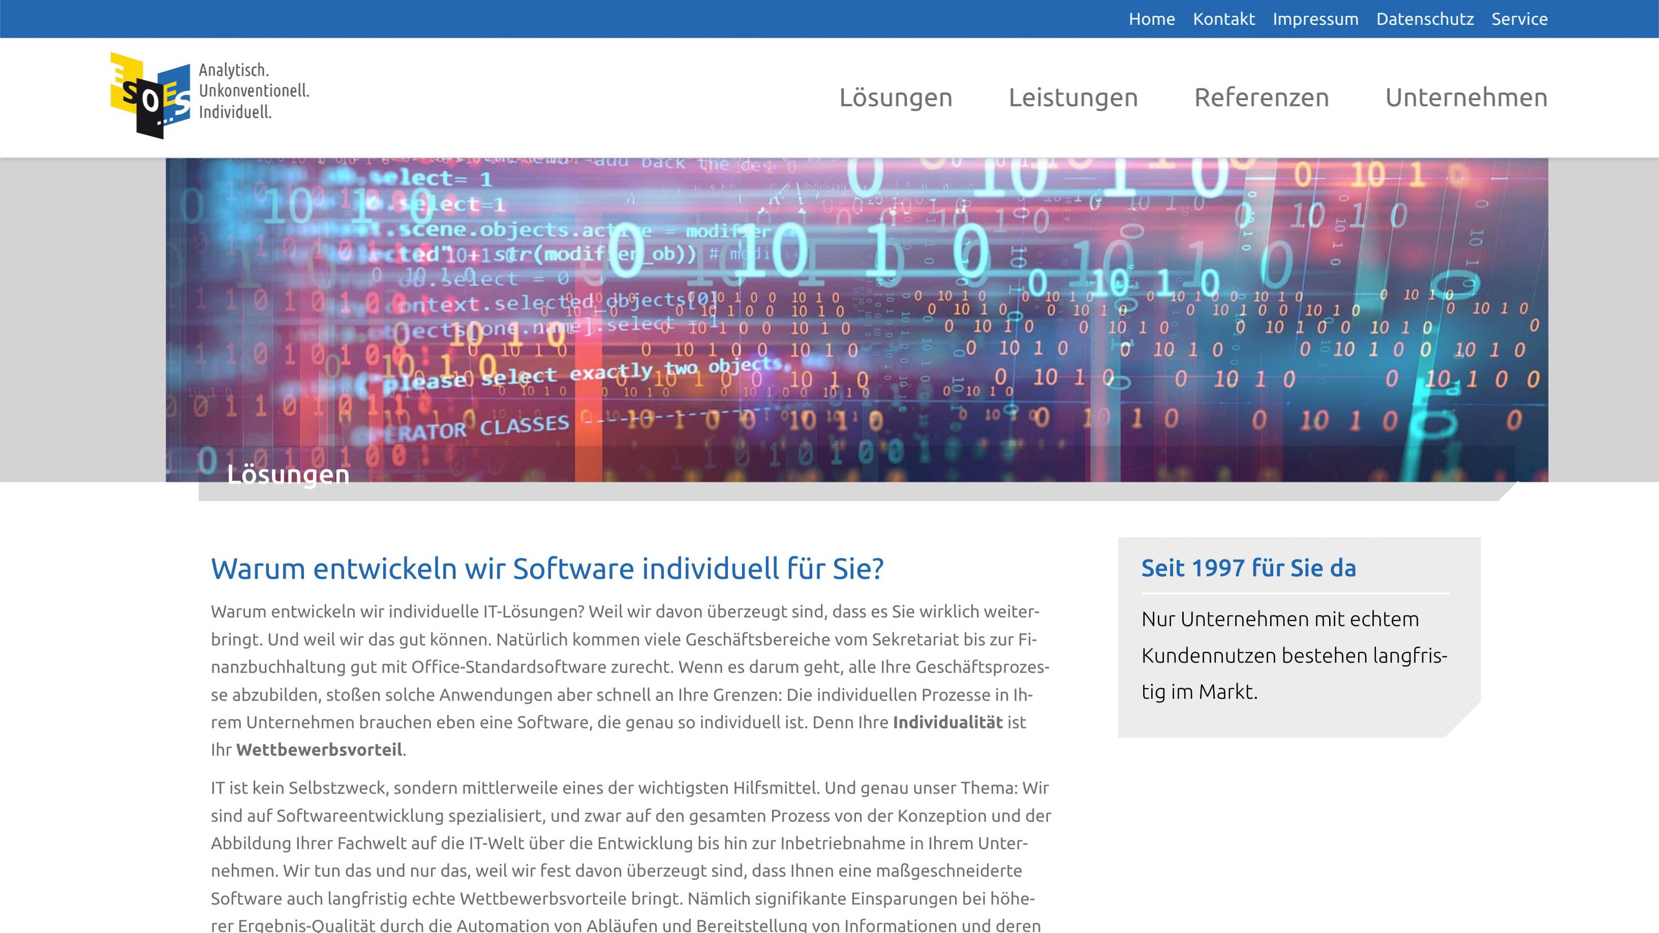Viewport: 1659px width, 933px height.
Task: Click the white Lösungen title on banner
Action: click(288, 475)
